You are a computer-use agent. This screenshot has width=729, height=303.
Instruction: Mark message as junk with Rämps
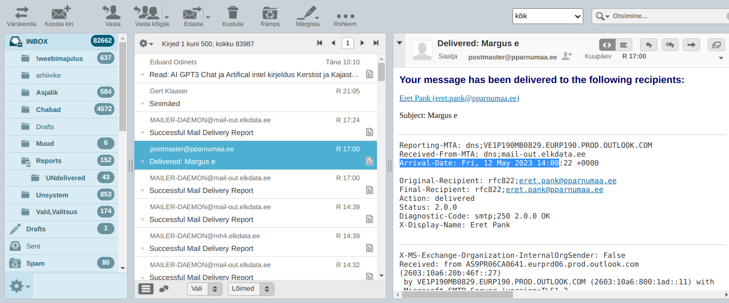tap(270, 16)
